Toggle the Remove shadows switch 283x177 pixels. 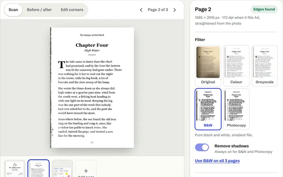tap(202, 147)
